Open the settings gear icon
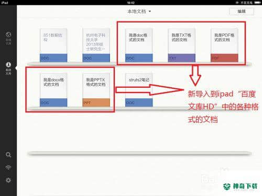This screenshot has height=196, width=262. point(8,180)
